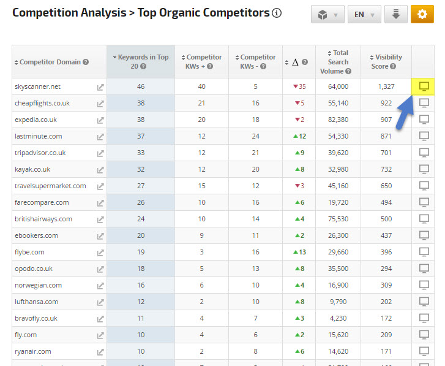Click monitor icon in norwegian.com row
Screen dimensions: 445x366
point(424,285)
